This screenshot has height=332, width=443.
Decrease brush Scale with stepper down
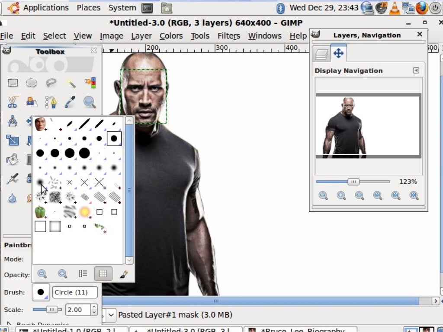coord(94,313)
